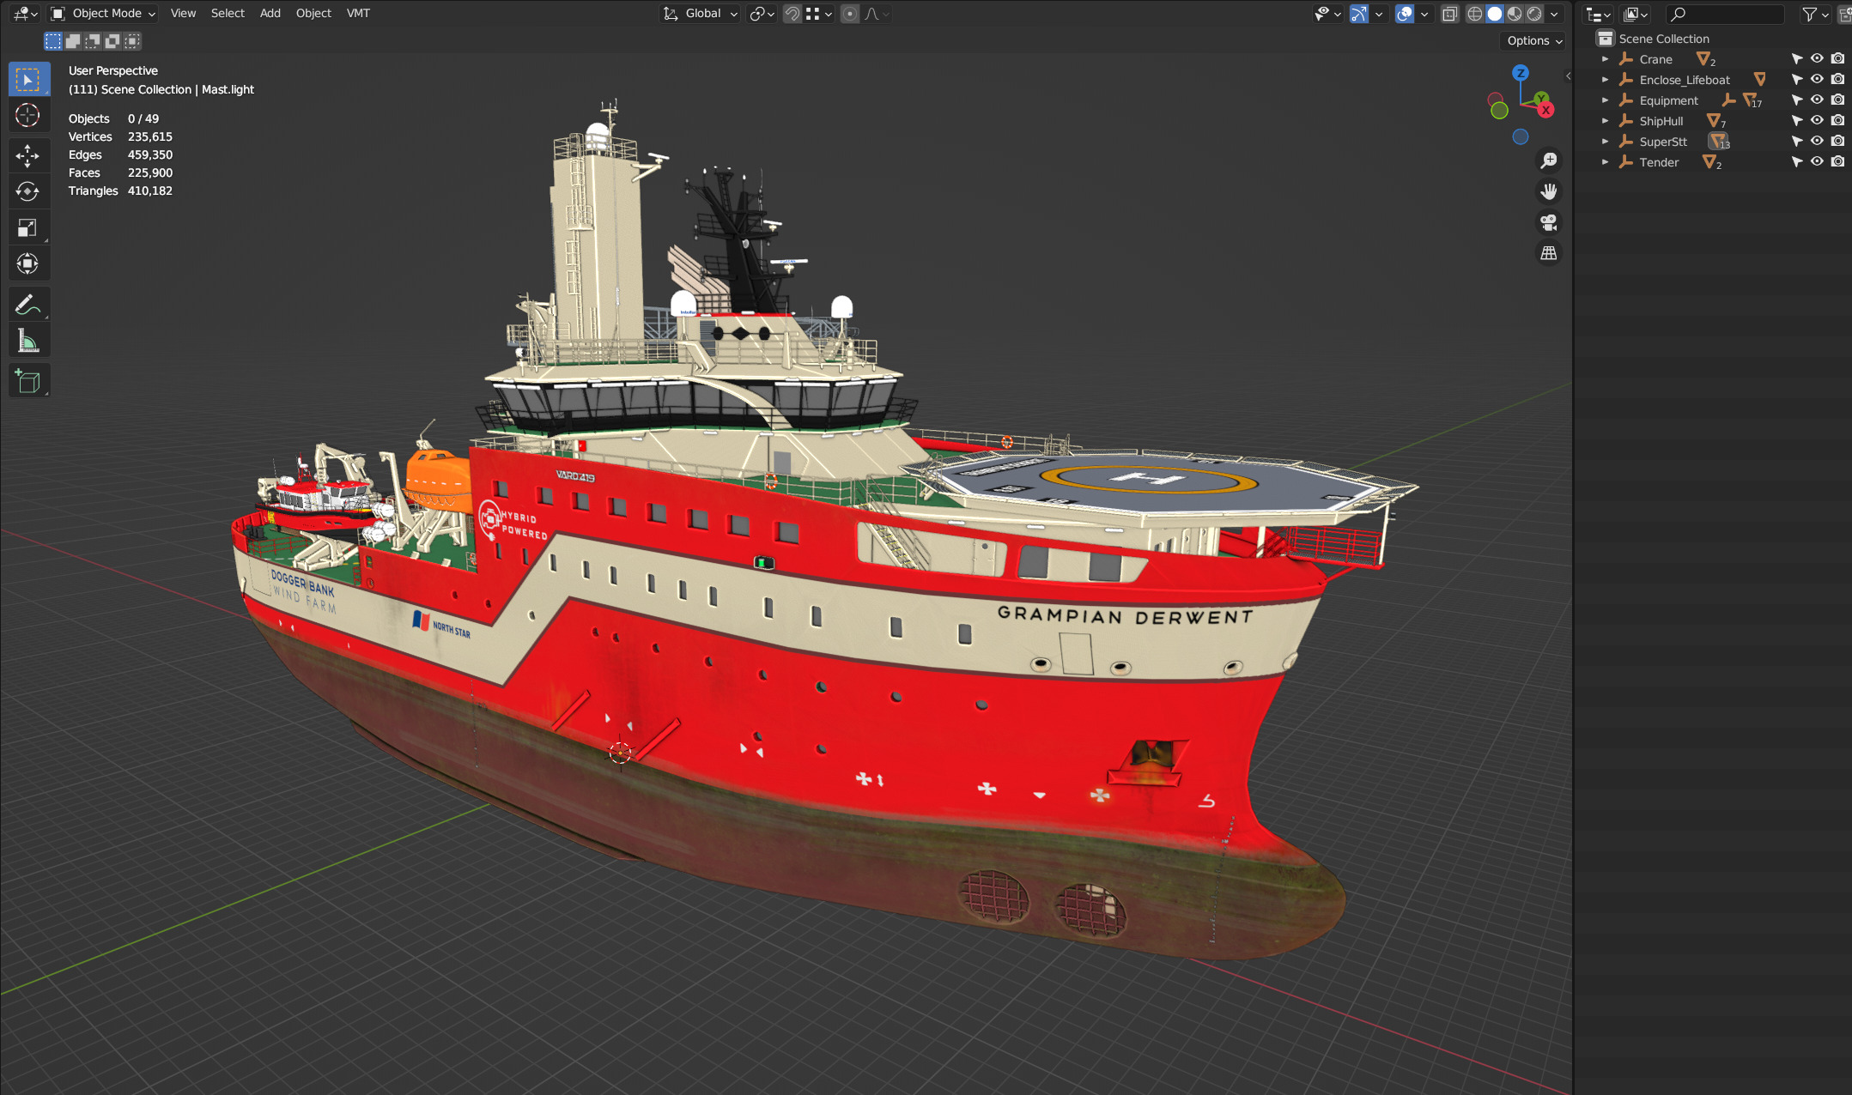This screenshot has width=1852, height=1095.
Task: Select the Move tool
Action: (28, 155)
